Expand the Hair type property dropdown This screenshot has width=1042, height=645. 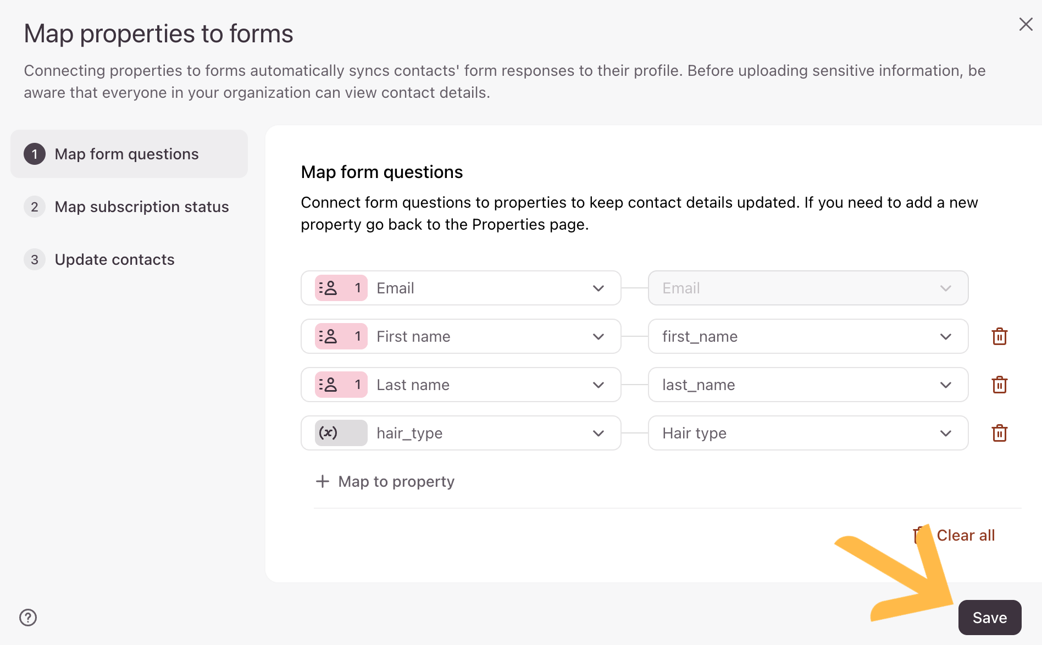point(945,433)
